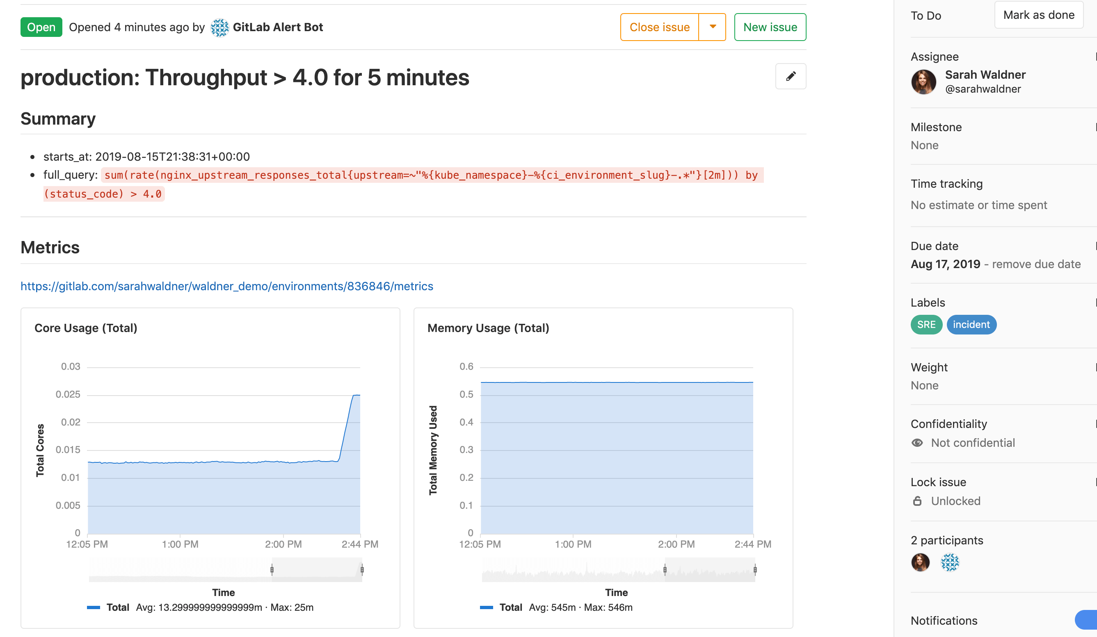Click the eye icon beside Not confidential
Screen dimensions: 1097x637
[917, 443]
